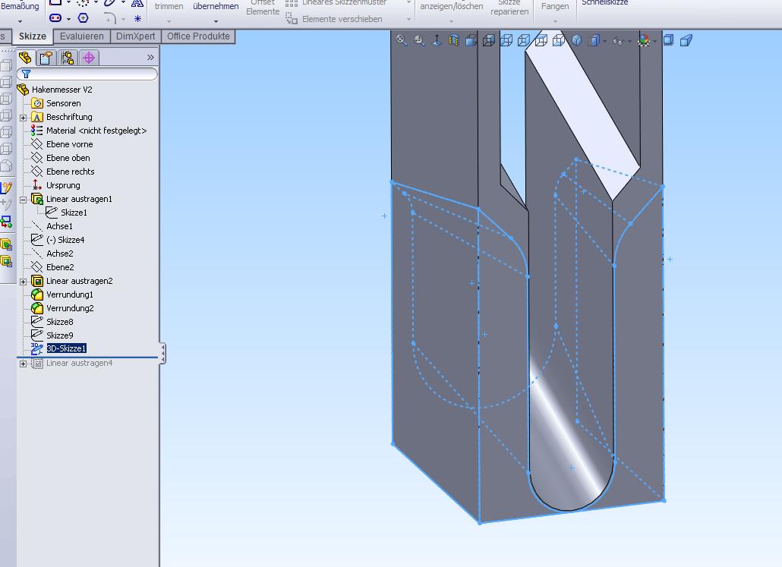Image resolution: width=782 pixels, height=567 pixels.
Task: Open the slot tool dropdown arrow
Action: point(68,19)
